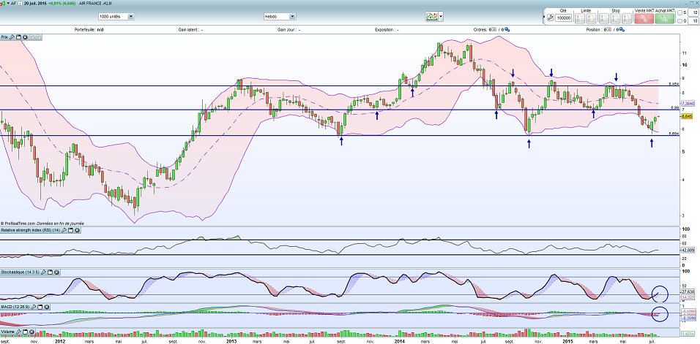Open the Prix panel settings wrench
This screenshot has height=344, width=700.
tap(12, 37)
